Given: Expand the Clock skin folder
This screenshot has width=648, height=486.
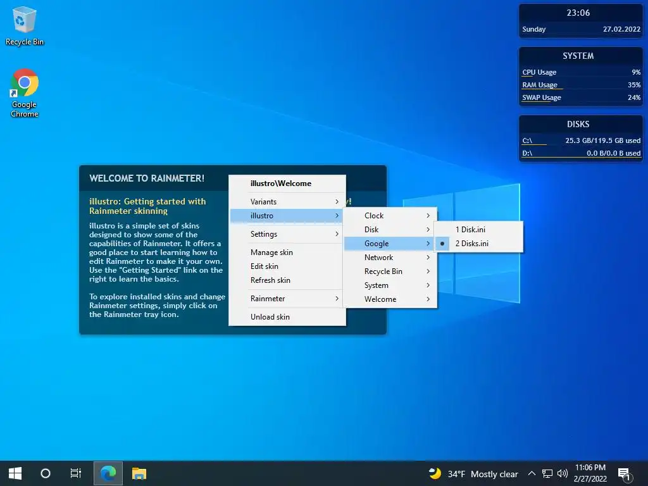Looking at the screenshot, I should pos(390,216).
